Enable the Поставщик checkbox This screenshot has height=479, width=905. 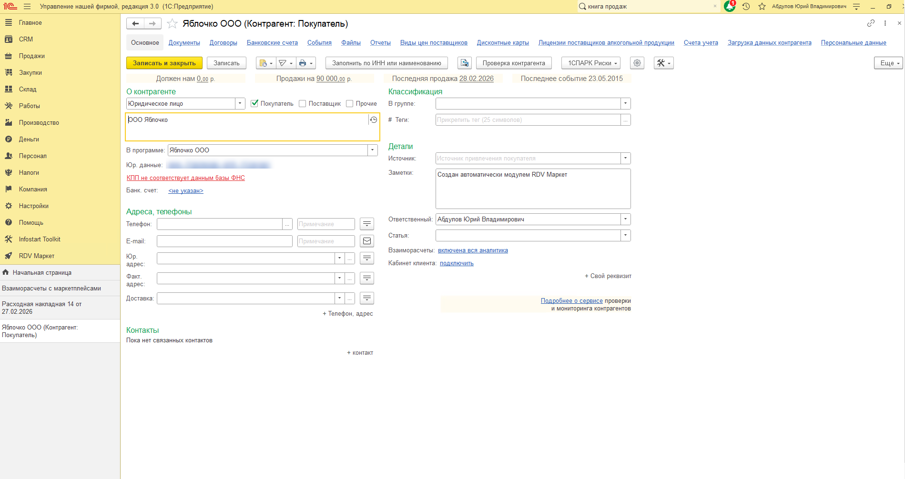pyautogui.click(x=302, y=103)
